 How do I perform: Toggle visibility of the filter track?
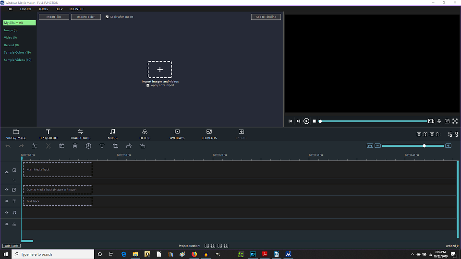(6, 224)
